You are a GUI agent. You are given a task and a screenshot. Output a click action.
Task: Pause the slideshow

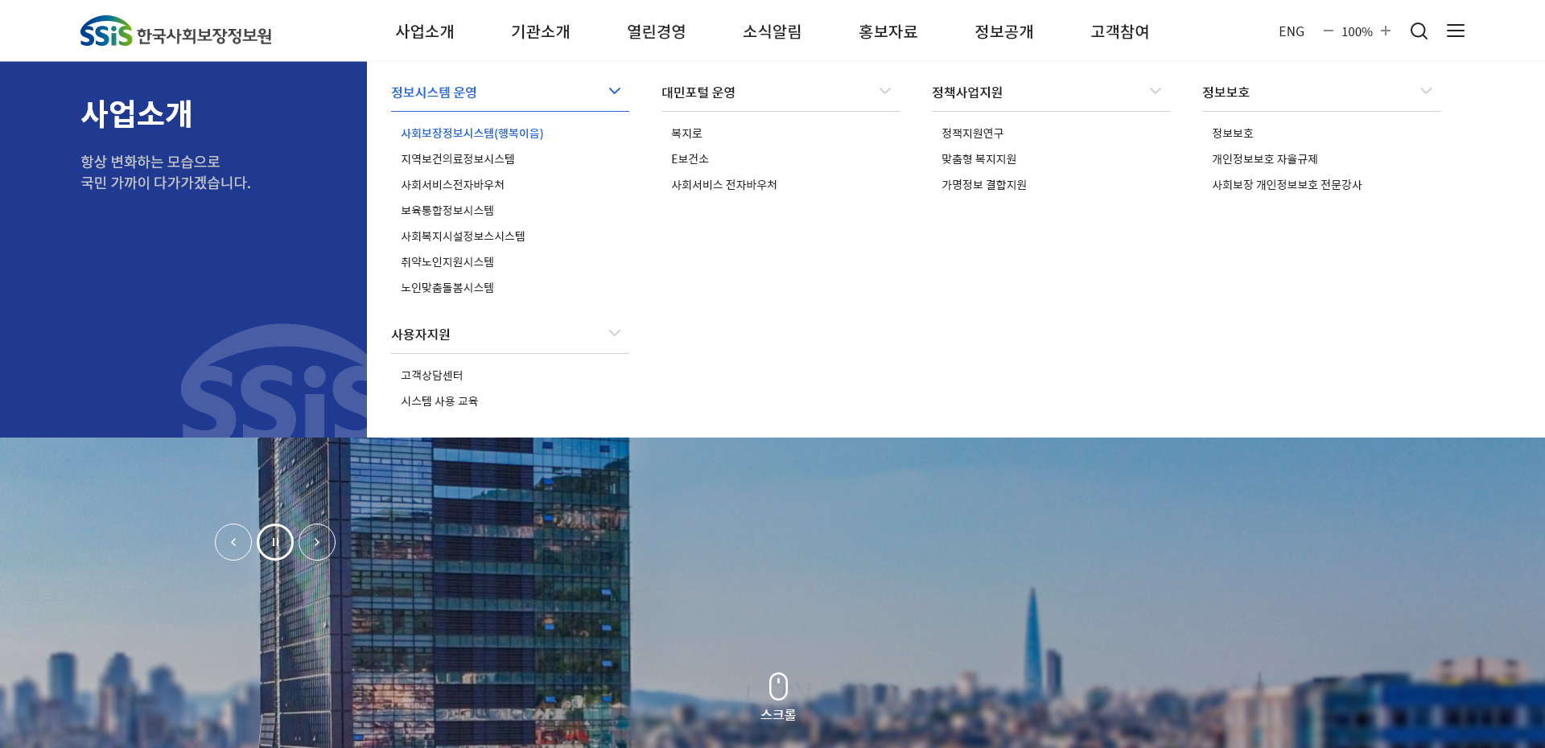pos(275,542)
